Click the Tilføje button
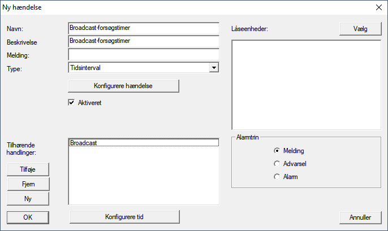Screen dimensions: 388x231 [x=28, y=169]
